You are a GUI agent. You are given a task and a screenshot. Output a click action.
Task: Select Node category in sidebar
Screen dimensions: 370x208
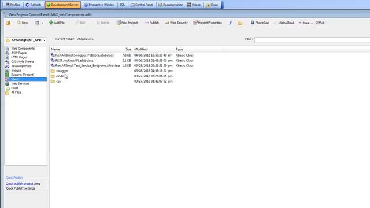14,88
